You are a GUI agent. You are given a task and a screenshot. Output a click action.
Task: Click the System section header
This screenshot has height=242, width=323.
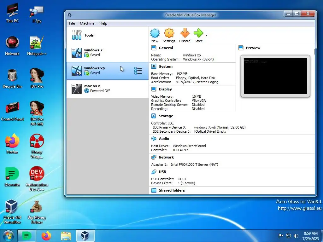click(166, 66)
